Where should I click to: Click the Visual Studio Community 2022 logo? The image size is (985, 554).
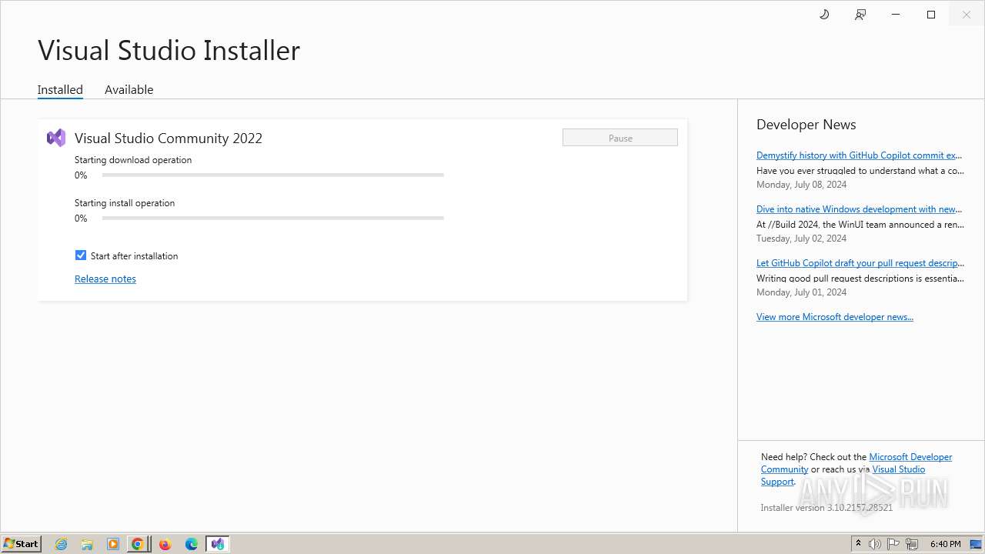pyautogui.click(x=55, y=138)
